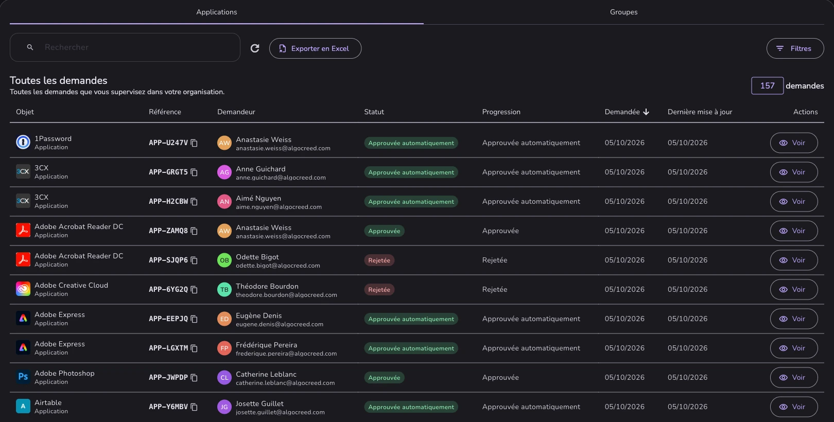Viewport: 834px width, 422px height.
Task: Click email anne.guichard@algocreed.com
Action: (x=281, y=178)
